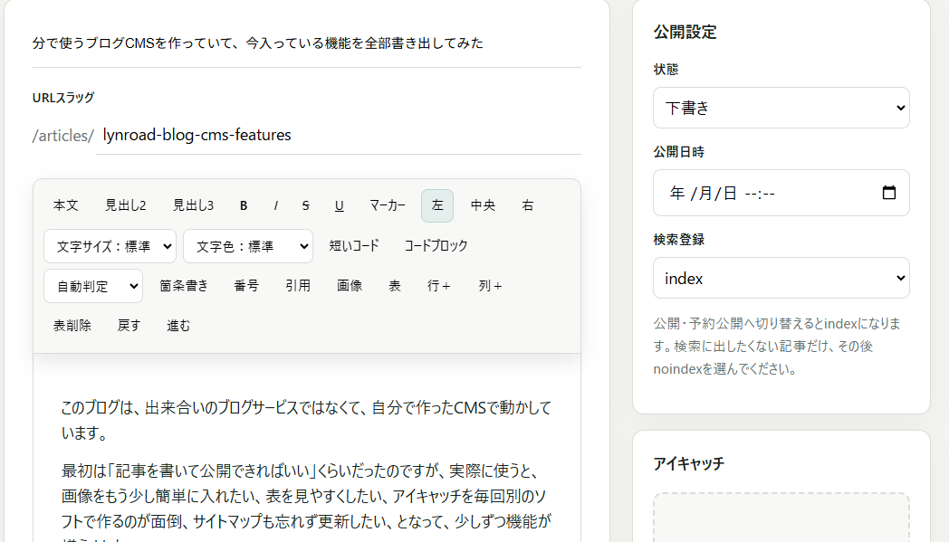
Task: Undo with 戻す button
Action: [x=129, y=326]
